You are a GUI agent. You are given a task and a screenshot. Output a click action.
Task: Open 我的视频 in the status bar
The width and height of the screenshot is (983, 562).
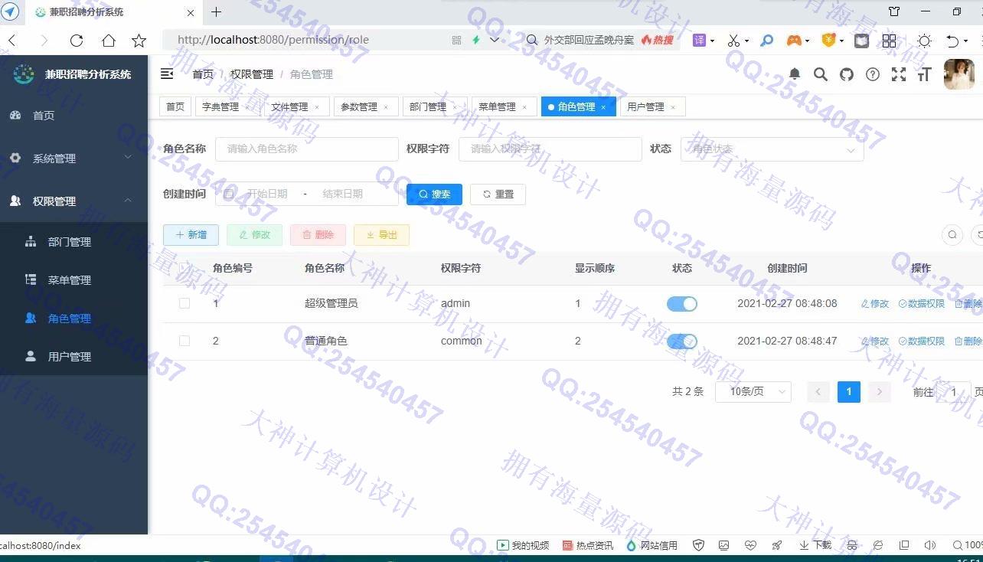coord(523,545)
